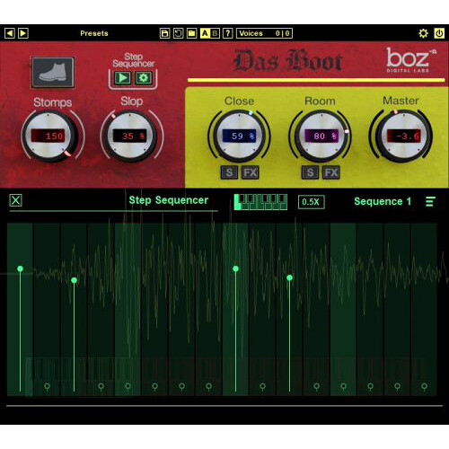Solo the Close mic
Screen dimensions: 449x449
229,172
